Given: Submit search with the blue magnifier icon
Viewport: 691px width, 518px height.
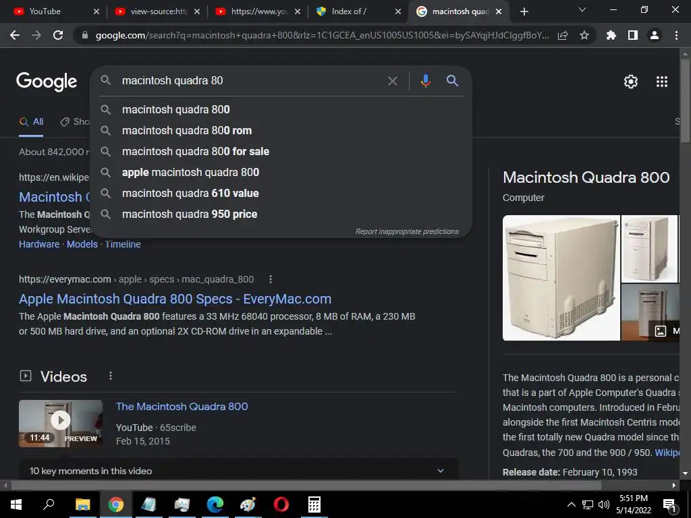Looking at the screenshot, I should pyautogui.click(x=452, y=81).
